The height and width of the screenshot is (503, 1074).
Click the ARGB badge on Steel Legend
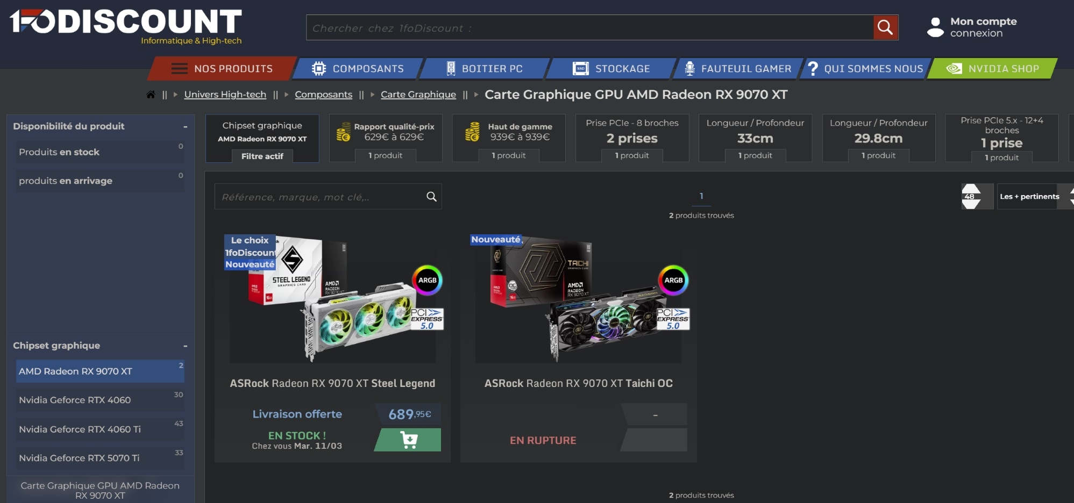point(428,280)
